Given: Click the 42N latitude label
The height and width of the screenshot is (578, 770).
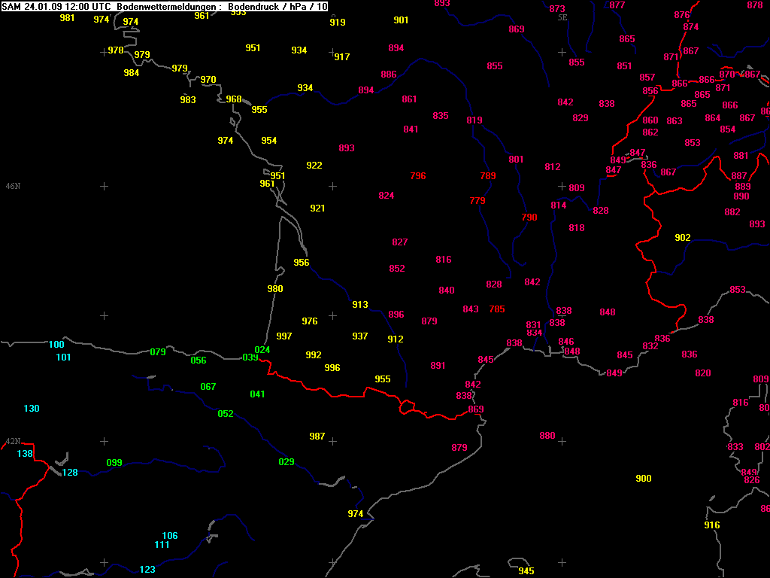Looking at the screenshot, I should point(13,442).
